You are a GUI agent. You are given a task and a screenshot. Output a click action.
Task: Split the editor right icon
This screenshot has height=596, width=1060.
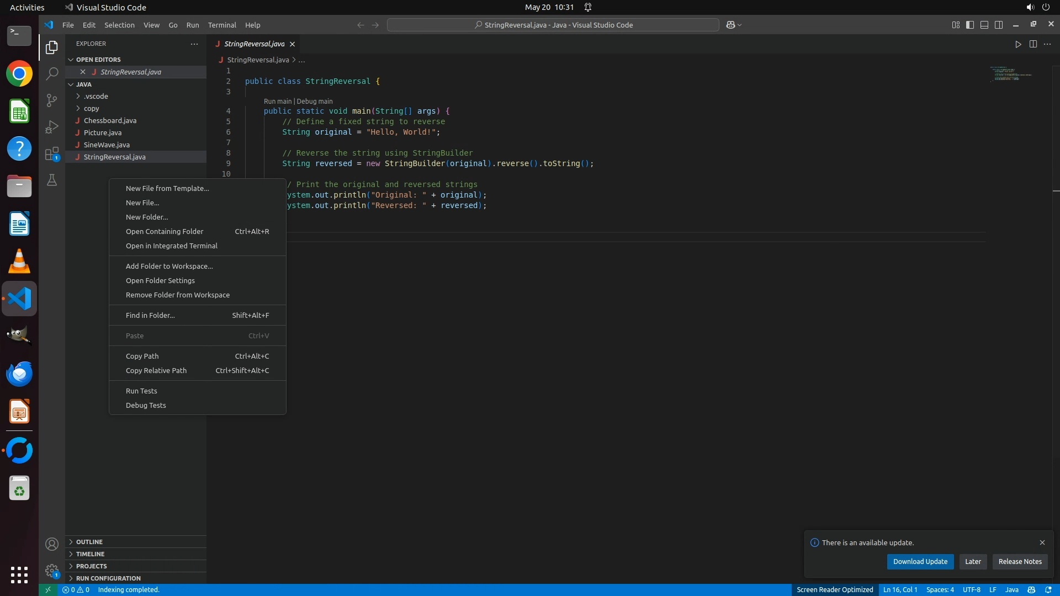coord(1033,44)
